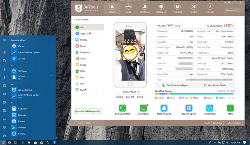Open Transfer Data tool
This screenshot has width=250, height=145.
(210, 110)
